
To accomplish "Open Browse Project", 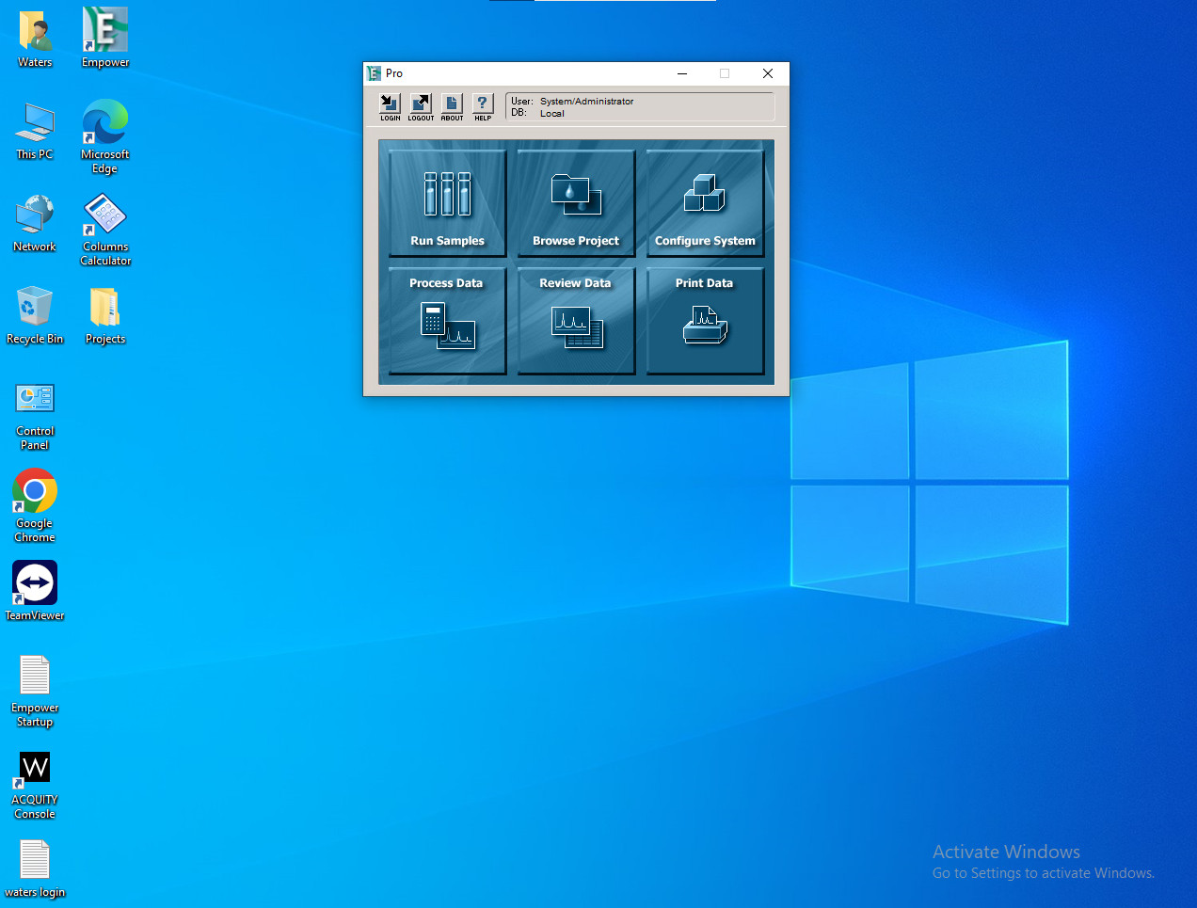I will (x=576, y=203).
